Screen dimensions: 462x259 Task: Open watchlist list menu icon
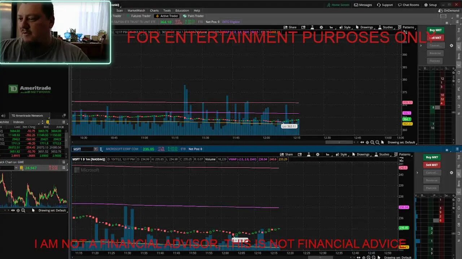[64, 122]
